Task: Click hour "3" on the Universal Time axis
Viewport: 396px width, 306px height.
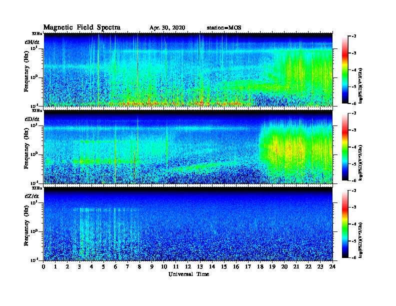Action: point(79,266)
